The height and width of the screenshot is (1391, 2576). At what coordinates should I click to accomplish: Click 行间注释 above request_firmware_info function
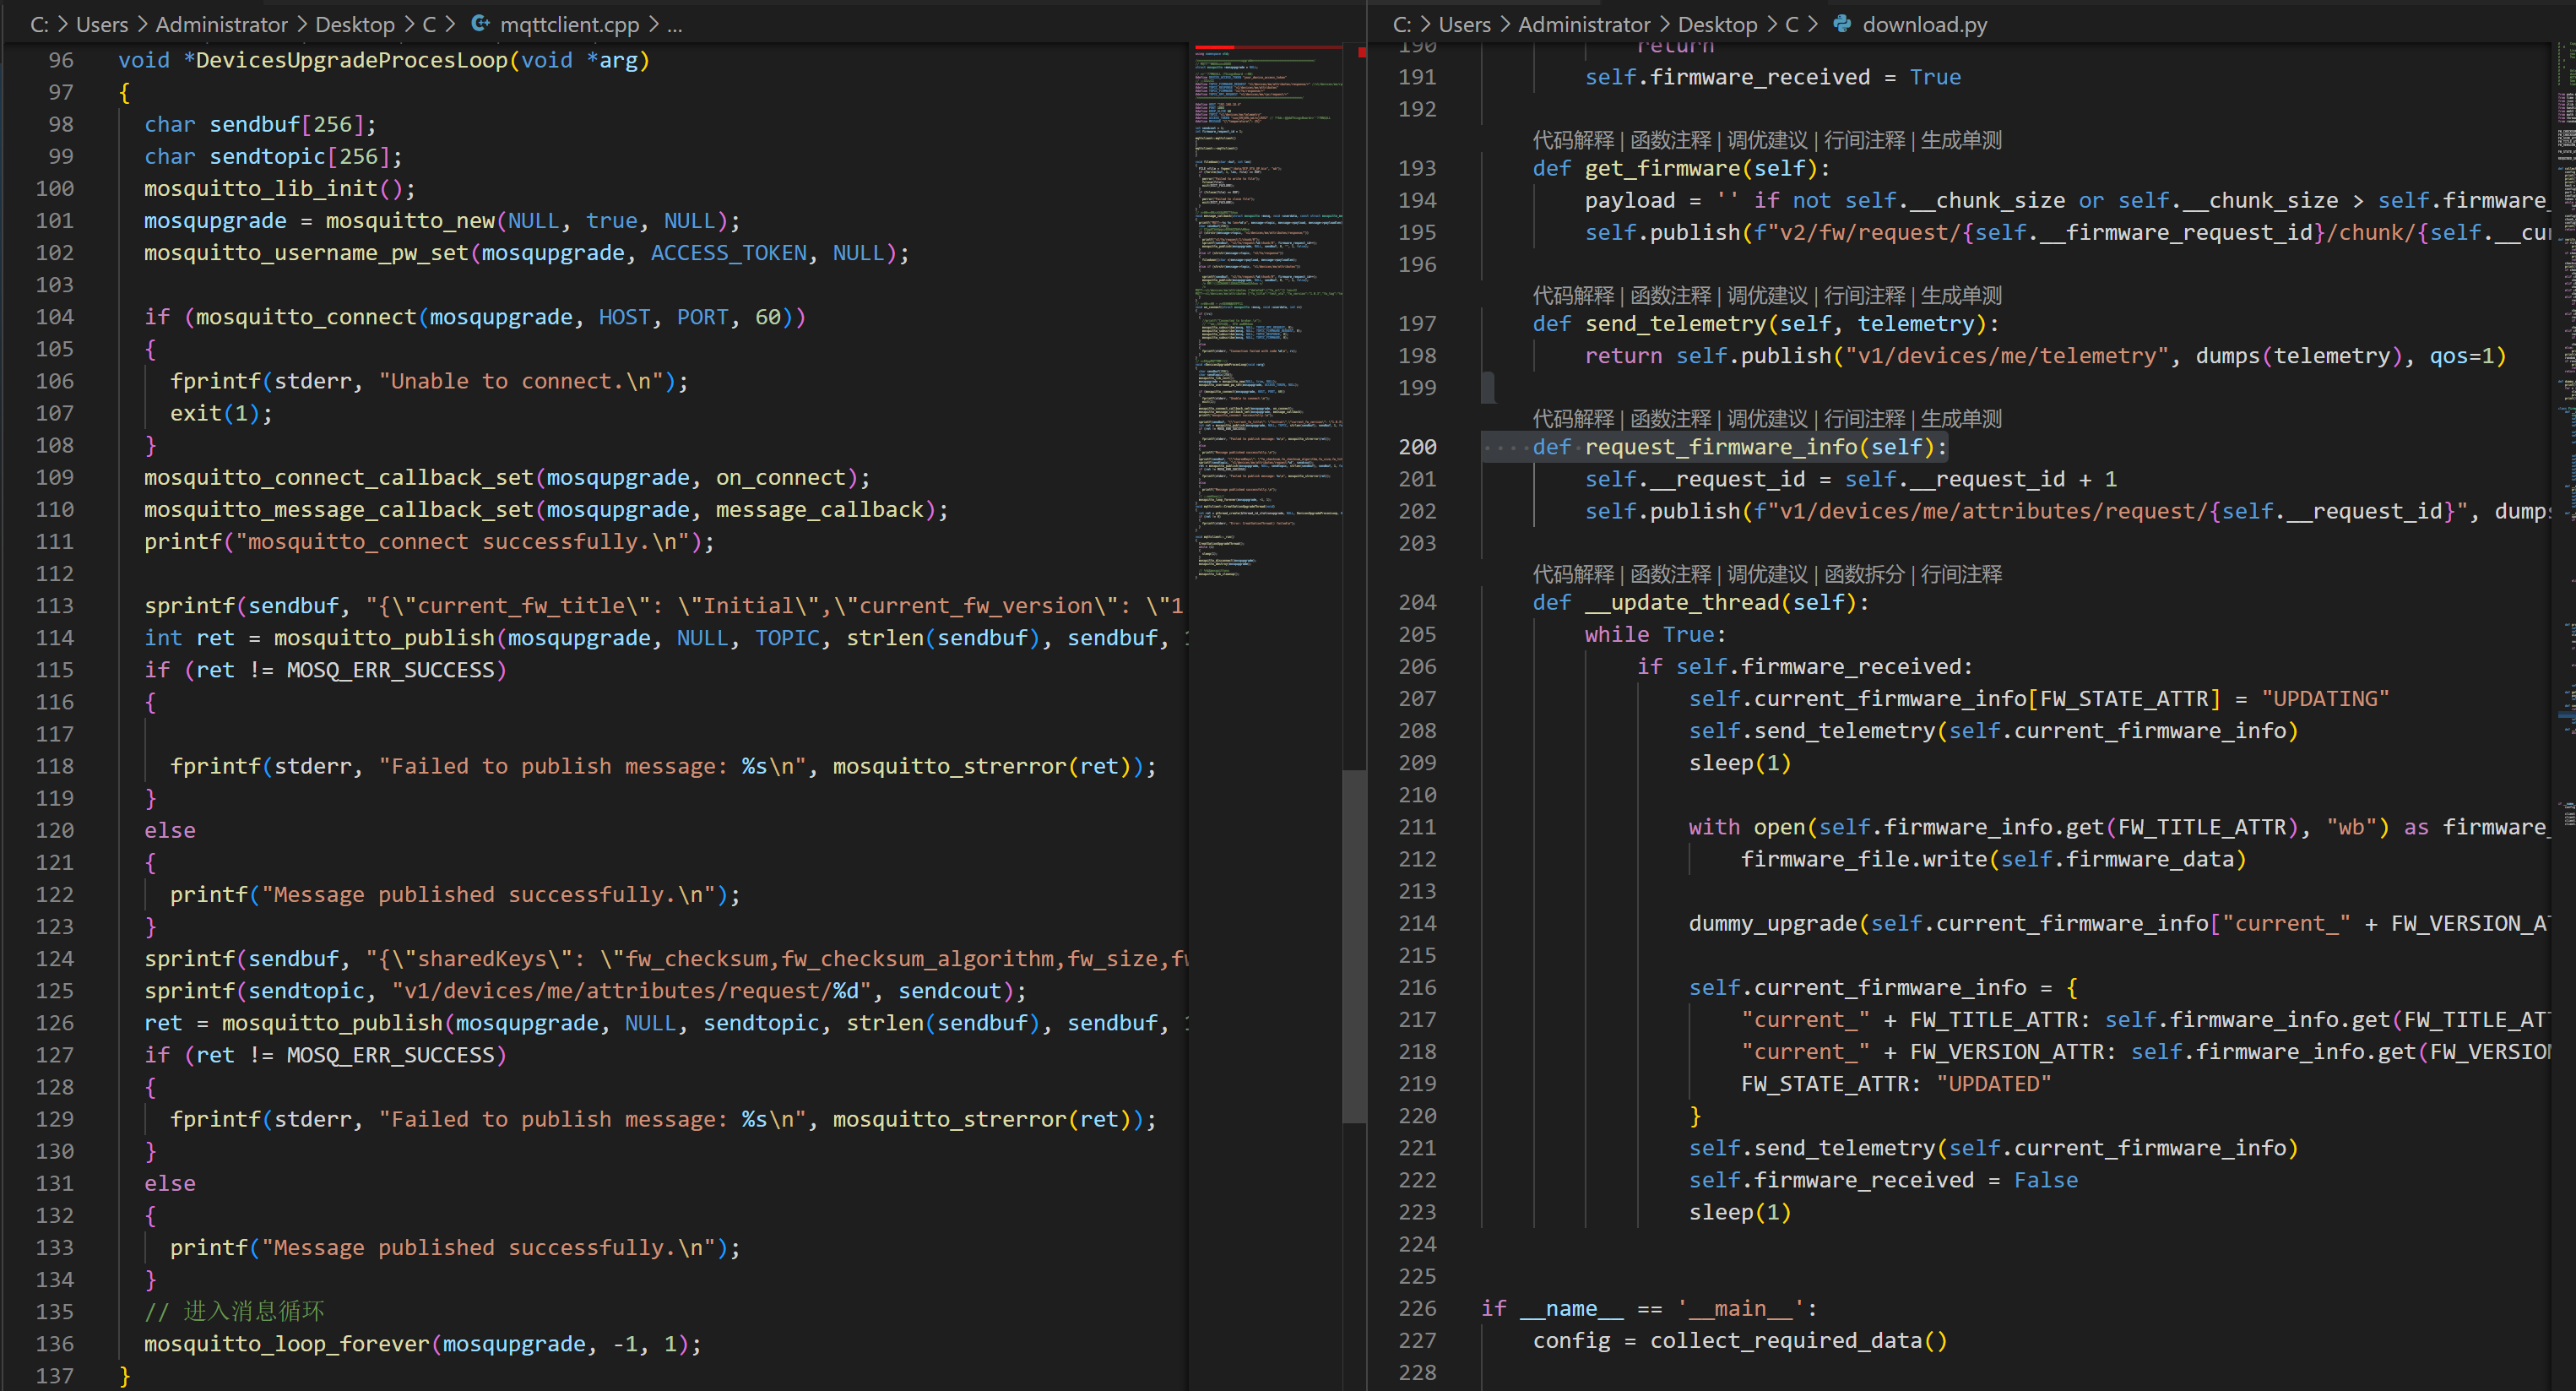(1864, 418)
